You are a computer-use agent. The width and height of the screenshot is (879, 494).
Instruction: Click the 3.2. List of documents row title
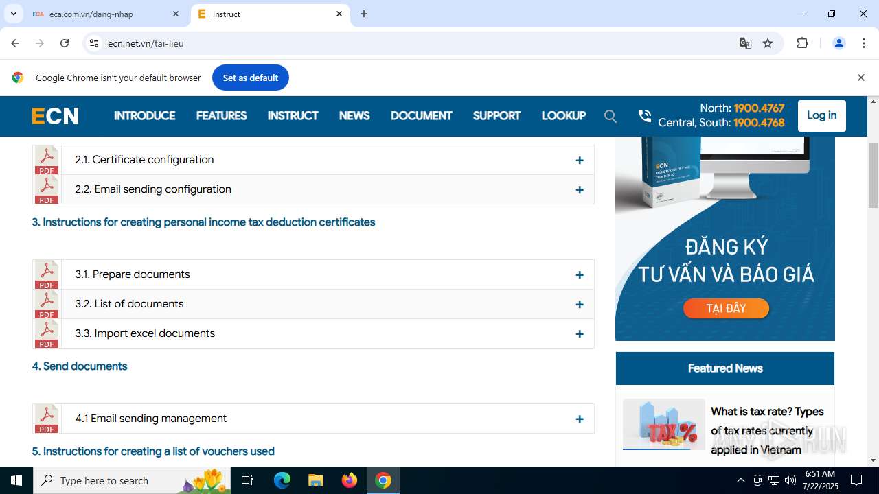(x=129, y=304)
